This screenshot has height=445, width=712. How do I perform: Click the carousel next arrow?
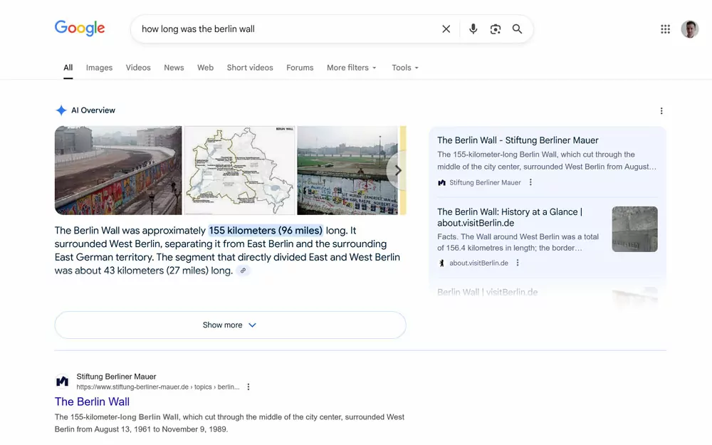398,170
